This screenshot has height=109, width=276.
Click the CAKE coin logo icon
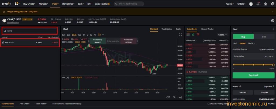tap(4, 21)
